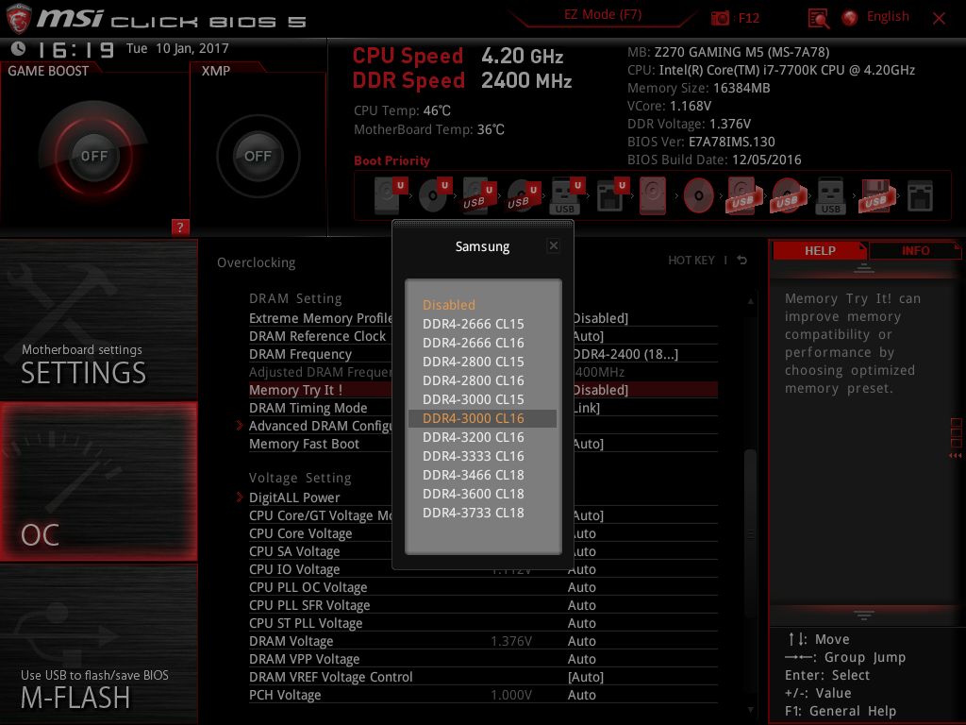Click the F12 screenshot camera icon
The width and height of the screenshot is (966, 725).
tap(720, 18)
